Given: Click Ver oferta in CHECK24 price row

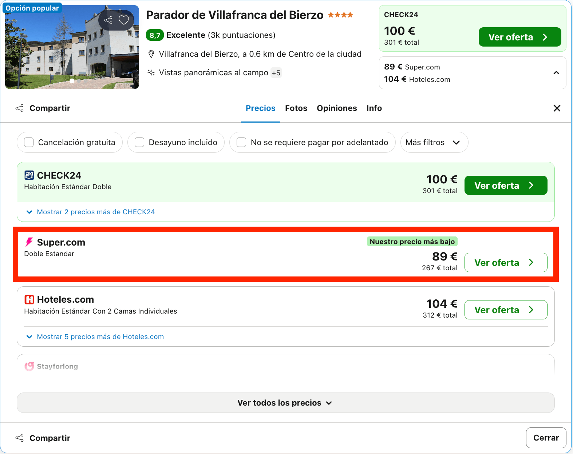Looking at the screenshot, I should tap(506, 186).
